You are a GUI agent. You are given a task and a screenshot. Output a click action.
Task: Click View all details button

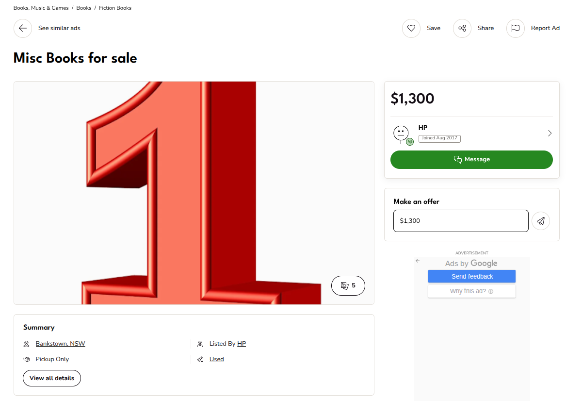tap(52, 378)
